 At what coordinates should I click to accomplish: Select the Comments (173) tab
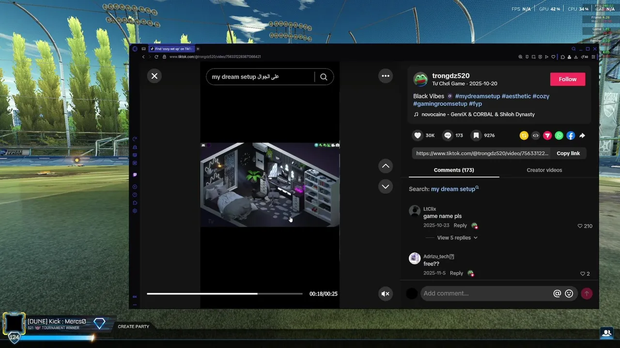click(x=454, y=170)
